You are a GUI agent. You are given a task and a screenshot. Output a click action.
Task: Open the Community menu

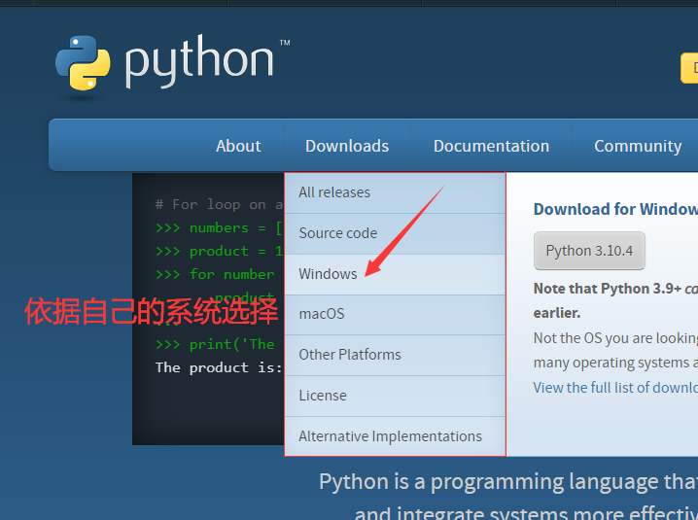(x=638, y=146)
